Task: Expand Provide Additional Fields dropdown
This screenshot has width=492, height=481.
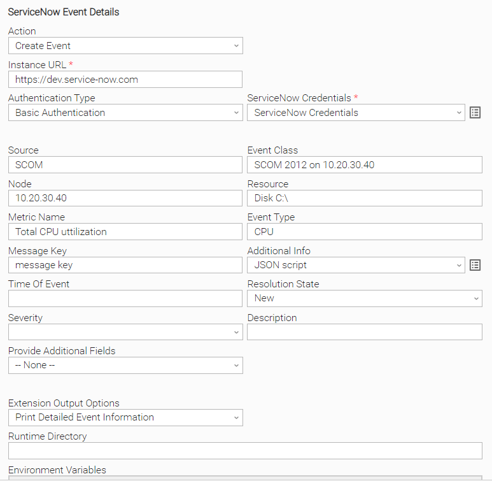Action: [x=125, y=366]
